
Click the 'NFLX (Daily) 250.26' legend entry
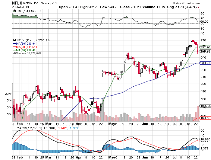[x=33, y=40]
